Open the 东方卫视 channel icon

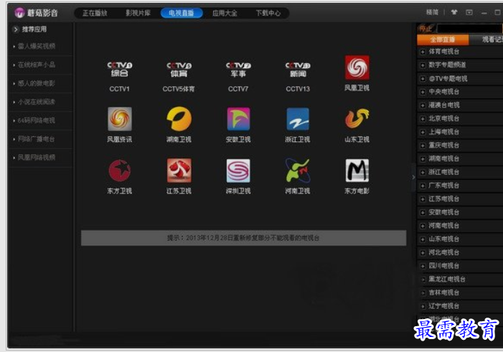coord(120,171)
